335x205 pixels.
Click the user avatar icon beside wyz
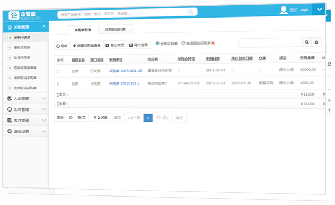284,10
